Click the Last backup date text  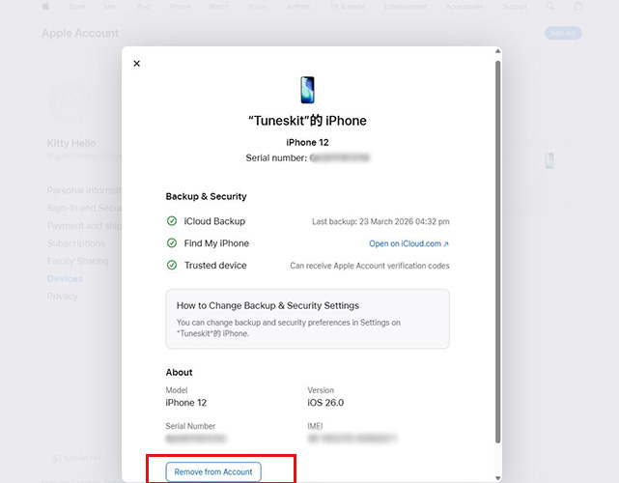pos(380,221)
